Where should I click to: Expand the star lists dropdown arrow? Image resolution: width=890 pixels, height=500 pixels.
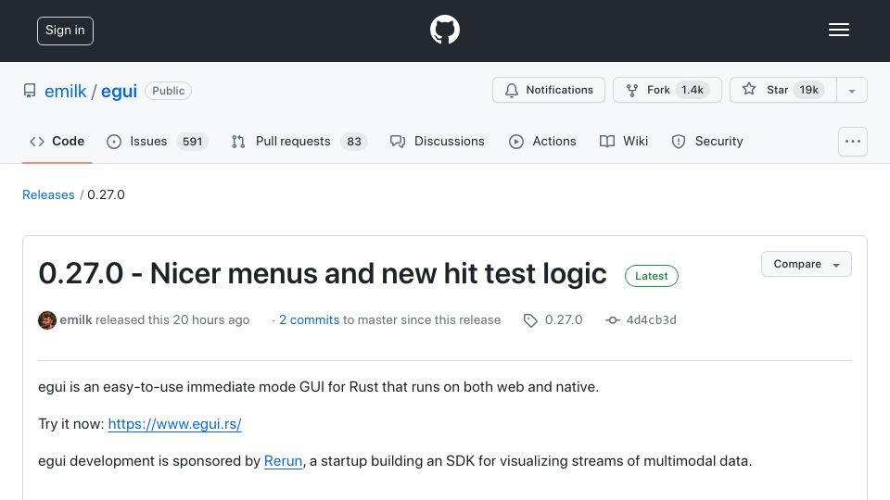(x=852, y=91)
